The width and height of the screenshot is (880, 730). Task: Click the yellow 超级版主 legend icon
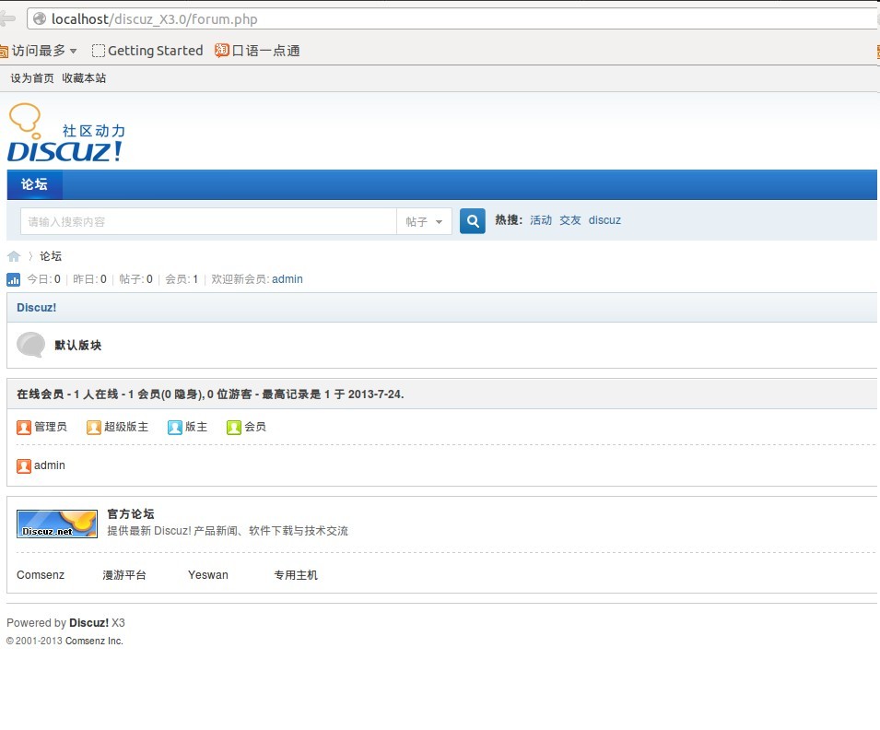[94, 428]
